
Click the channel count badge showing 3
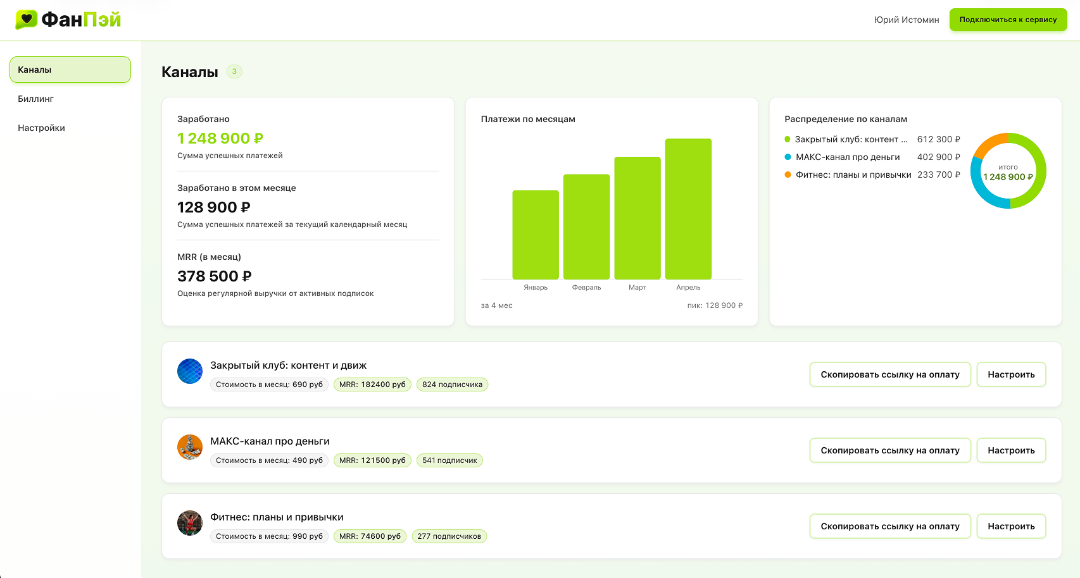(234, 71)
